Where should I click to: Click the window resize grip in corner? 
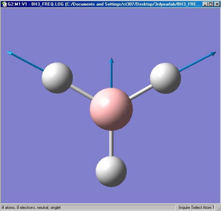point(218,208)
